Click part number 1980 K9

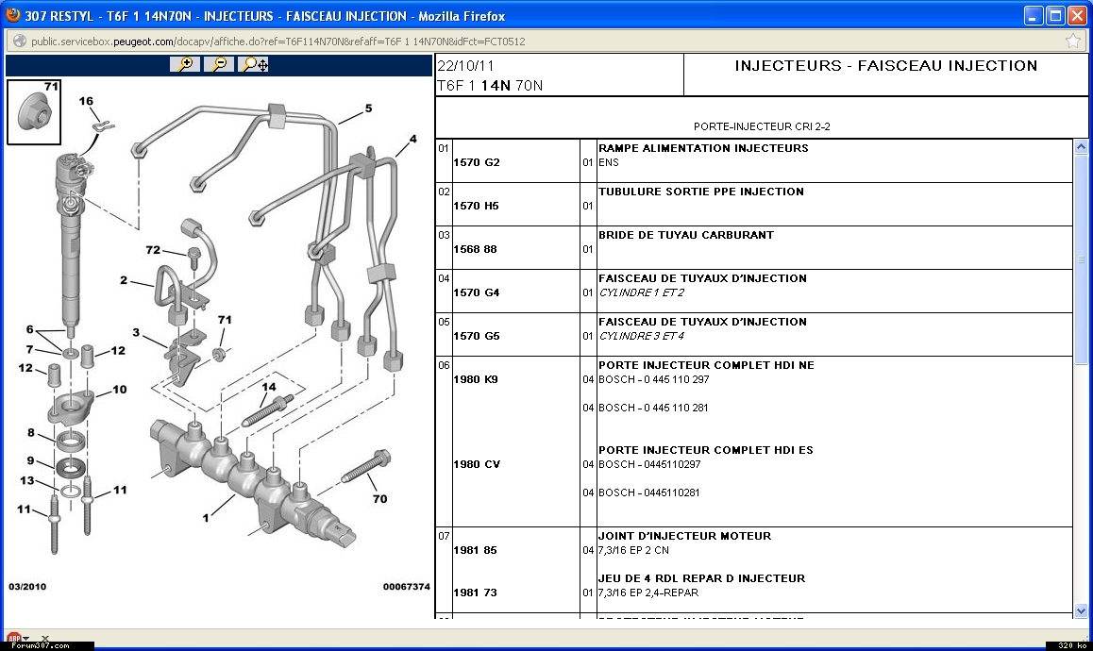tap(476, 379)
